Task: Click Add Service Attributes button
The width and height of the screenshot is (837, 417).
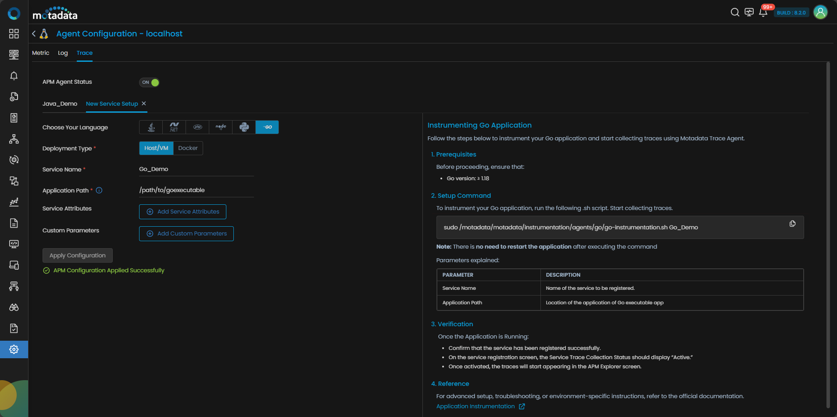Action: tap(182, 212)
